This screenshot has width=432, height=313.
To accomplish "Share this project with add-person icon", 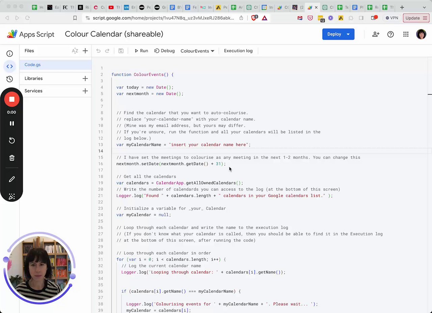I will (x=376, y=34).
